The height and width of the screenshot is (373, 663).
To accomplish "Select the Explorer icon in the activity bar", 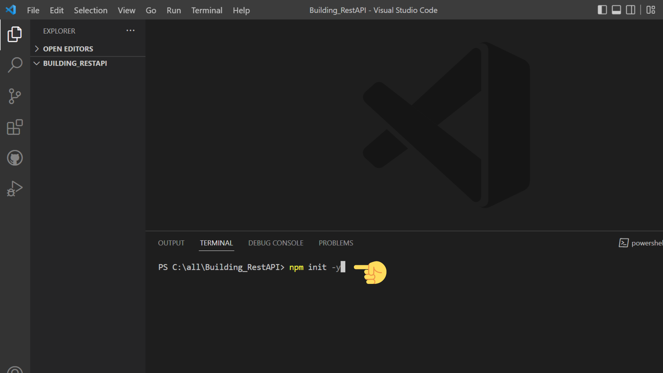I will tap(15, 34).
